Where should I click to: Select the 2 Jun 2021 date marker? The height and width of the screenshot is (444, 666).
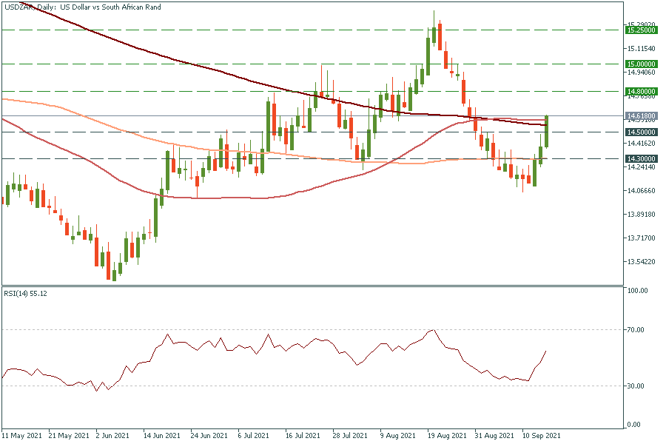point(115,436)
